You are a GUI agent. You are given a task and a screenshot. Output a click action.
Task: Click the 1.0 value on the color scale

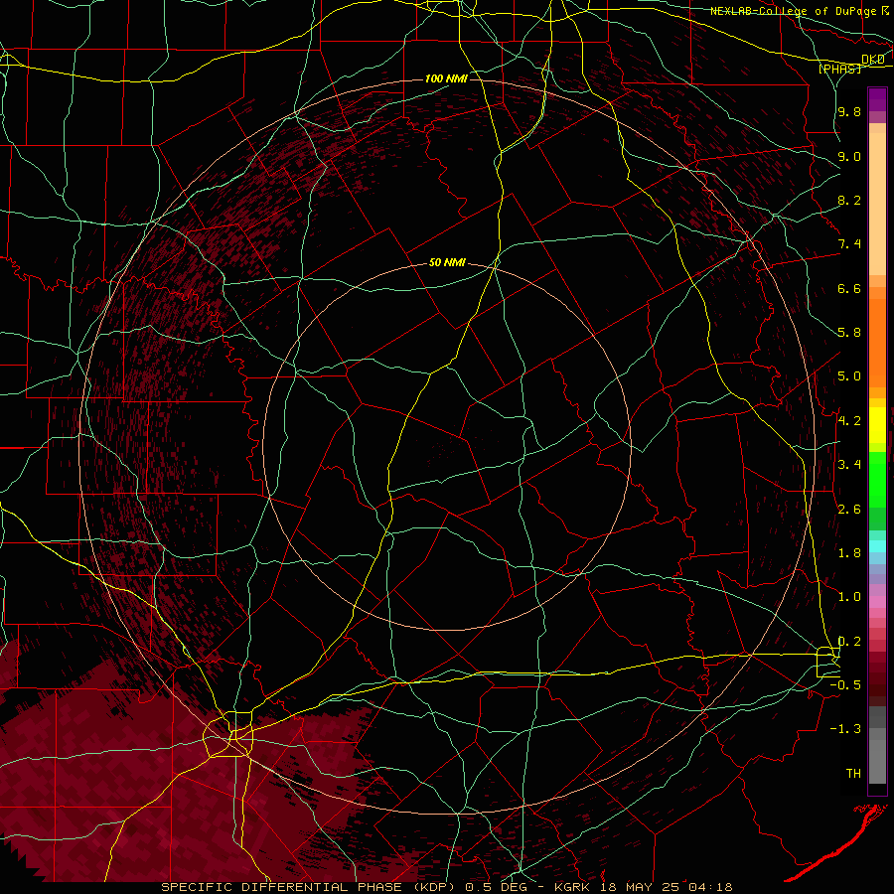849,597
